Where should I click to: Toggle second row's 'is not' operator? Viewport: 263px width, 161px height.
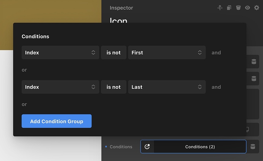pos(113,87)
